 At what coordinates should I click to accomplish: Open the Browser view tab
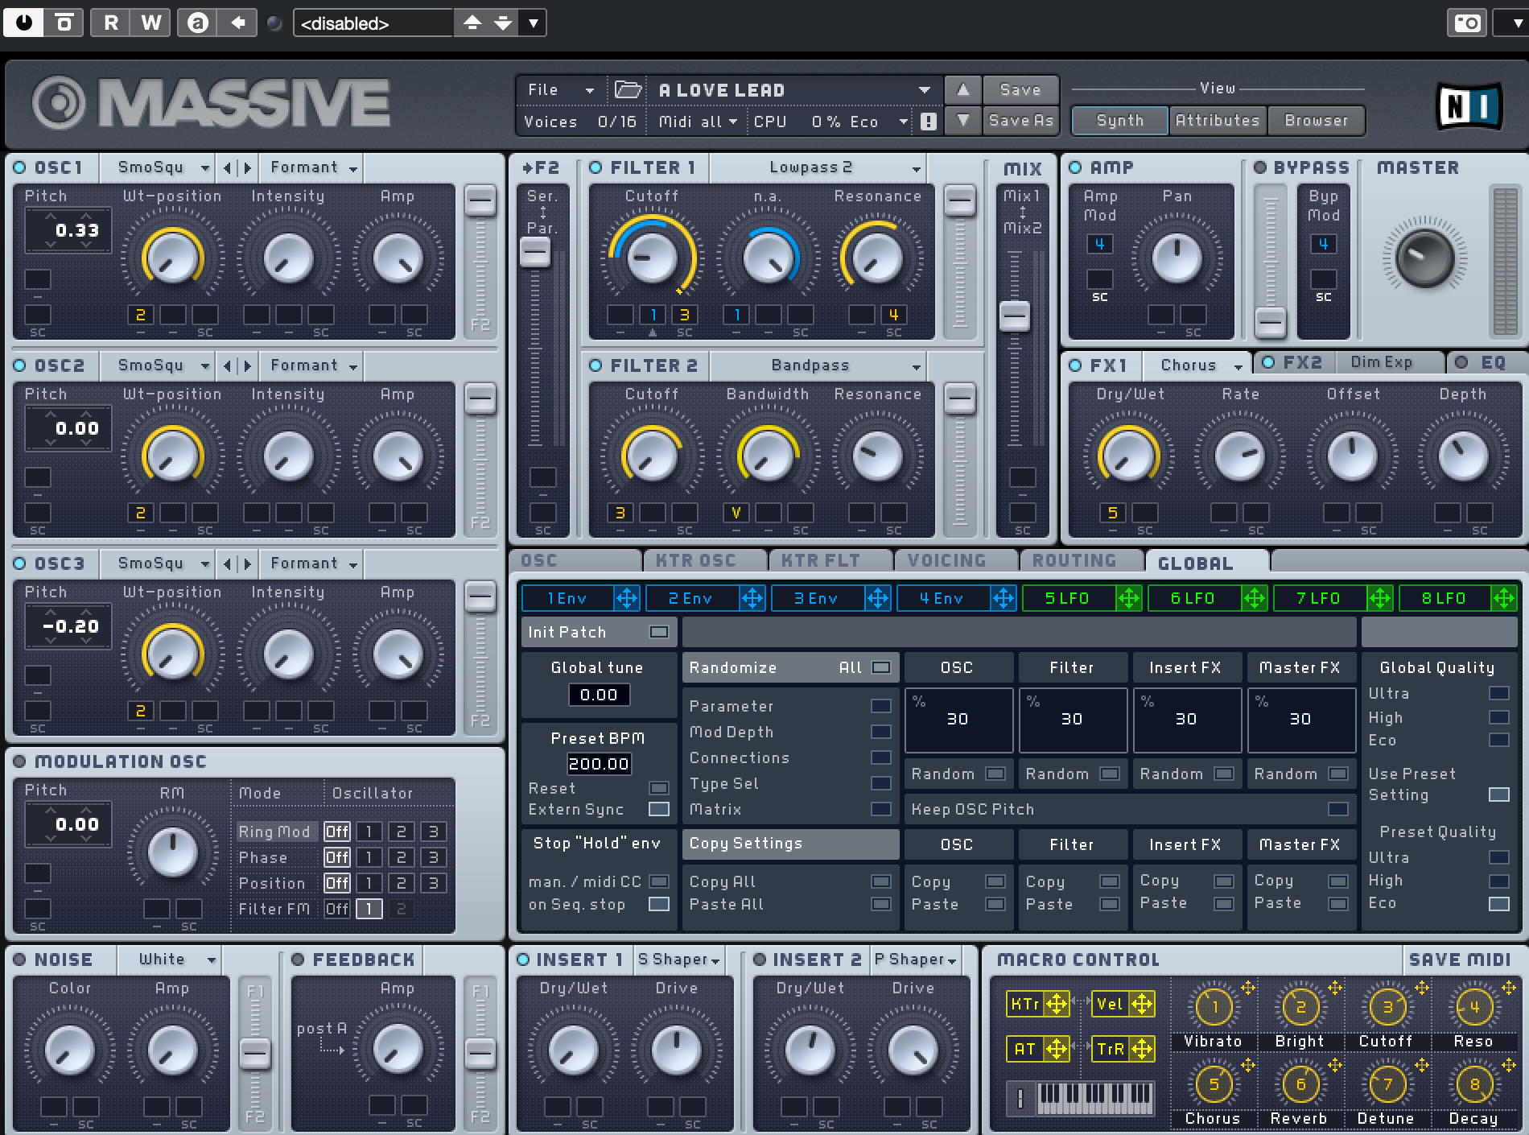point(1316,121)
